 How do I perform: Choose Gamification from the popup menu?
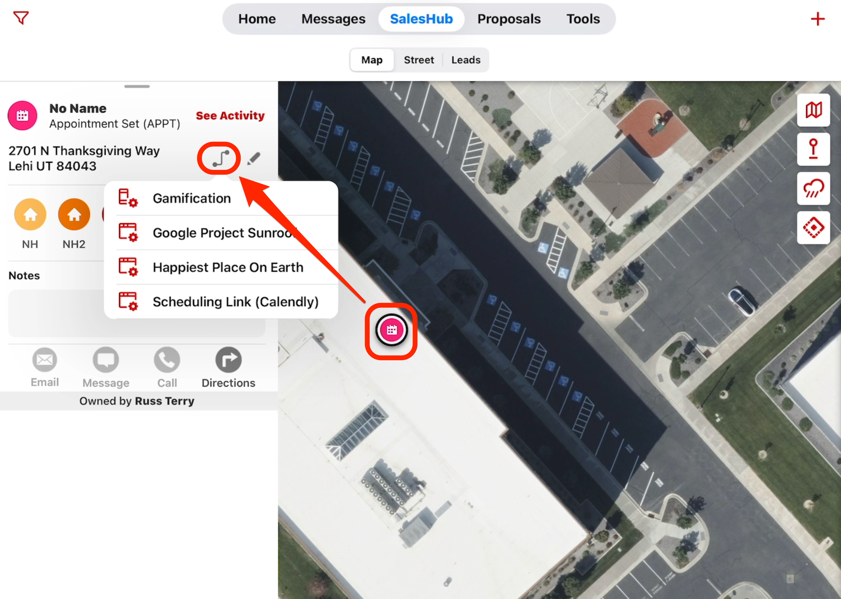point(192,198)
